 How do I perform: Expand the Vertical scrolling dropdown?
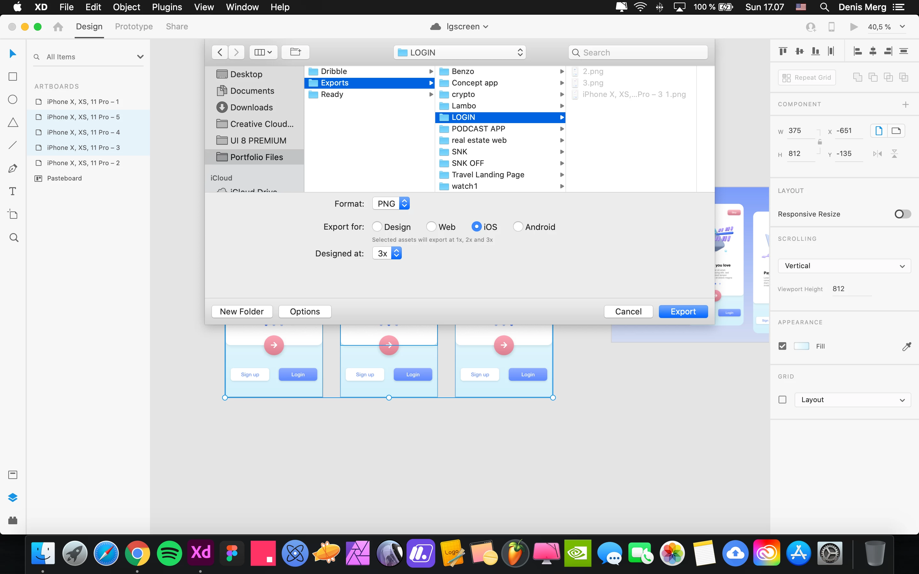[844, 266]
